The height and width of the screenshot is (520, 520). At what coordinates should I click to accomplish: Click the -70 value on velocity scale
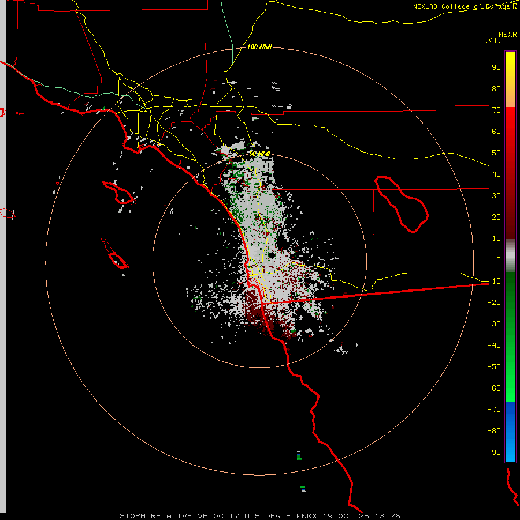pyautogui.click(x=494, y=410)
